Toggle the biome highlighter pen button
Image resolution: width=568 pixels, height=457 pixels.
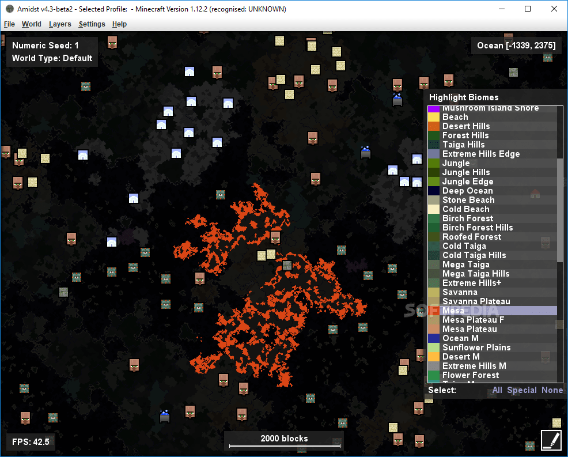[551, 440]
